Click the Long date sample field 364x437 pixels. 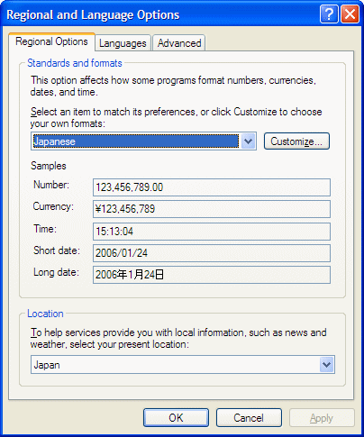click(x=212, y=275)
